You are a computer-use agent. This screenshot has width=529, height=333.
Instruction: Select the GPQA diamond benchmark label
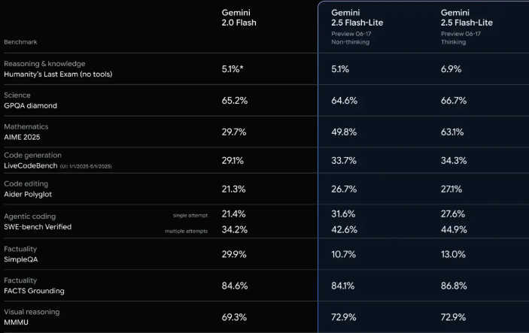[30, 106]
